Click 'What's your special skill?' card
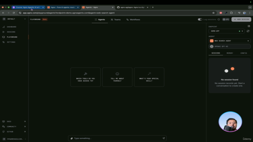The image size is (253, 142). 149,77
